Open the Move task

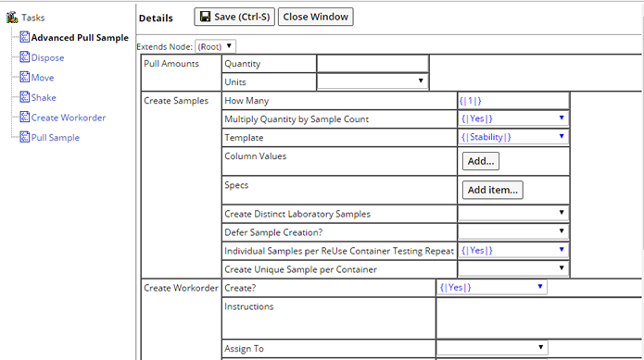(43, 78)
